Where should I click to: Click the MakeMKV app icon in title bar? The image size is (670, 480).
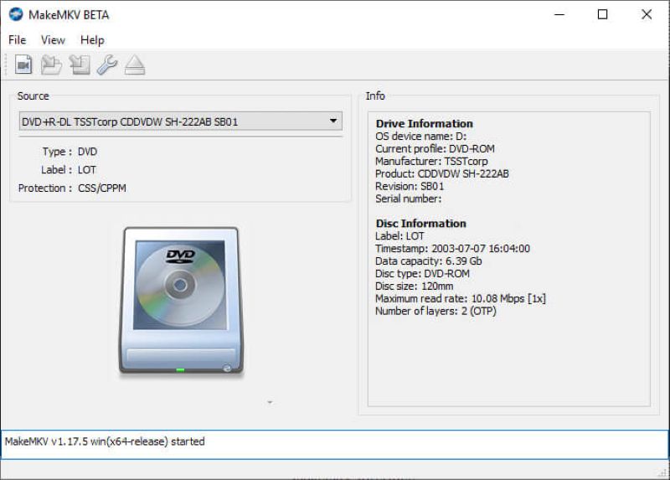pyautogui.click(x=15, y=14)
